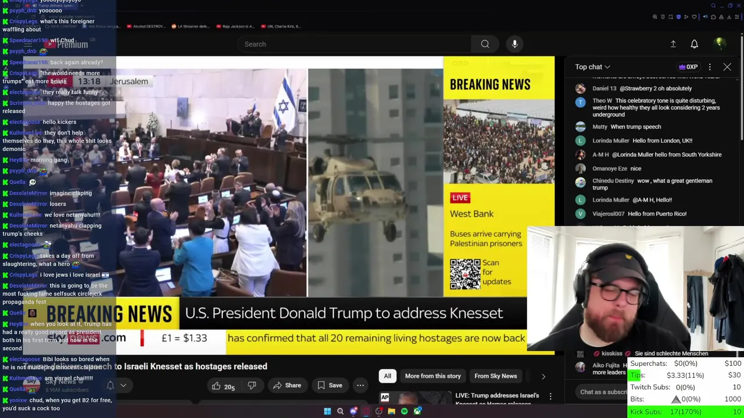
Task: Click Daniel 13 @Strawberry 2 message
Action: coord(642,88)
